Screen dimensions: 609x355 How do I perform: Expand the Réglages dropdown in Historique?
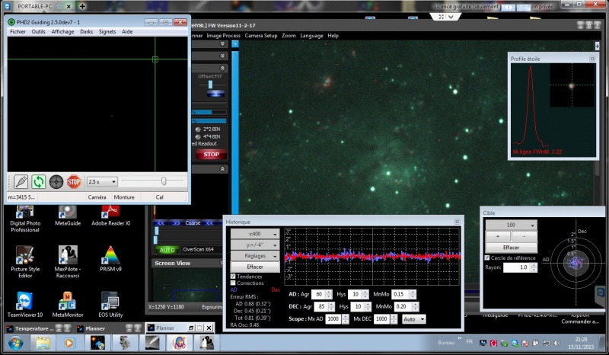coord(254,256)
